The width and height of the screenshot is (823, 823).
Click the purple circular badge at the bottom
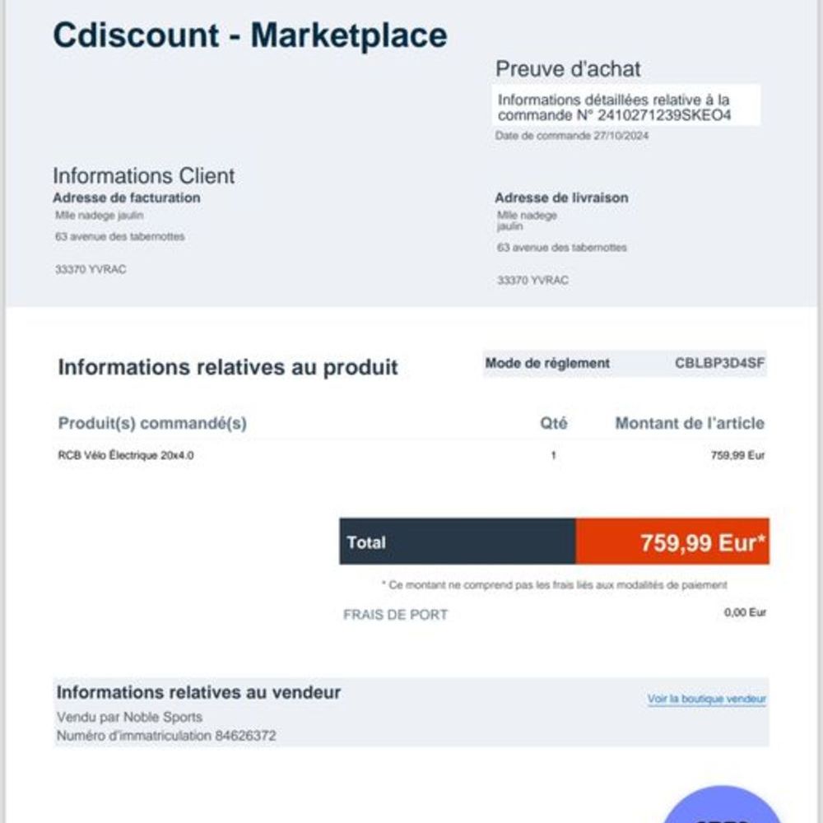point(721,805)
